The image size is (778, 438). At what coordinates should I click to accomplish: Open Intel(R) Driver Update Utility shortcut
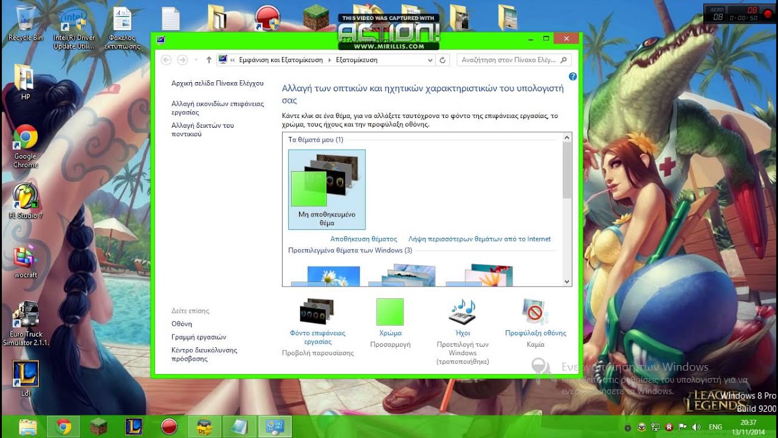[74, 27]
